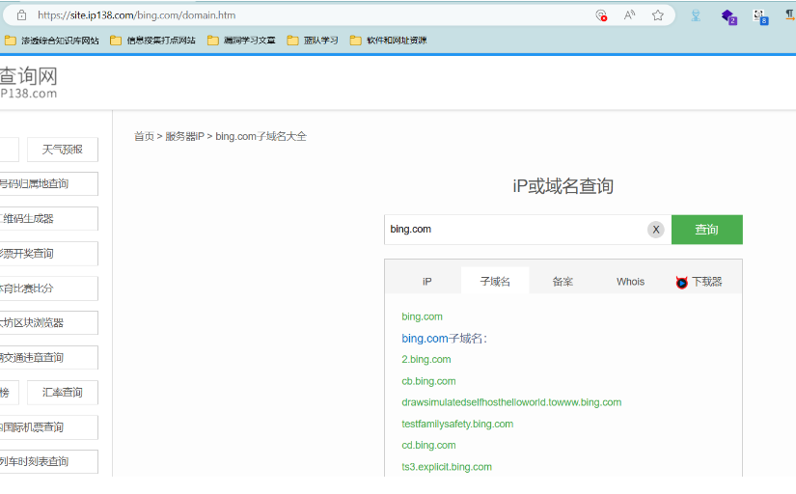Click 二维码生成器 sidebar button
The image size is (796, 494).
click(49, 219)
